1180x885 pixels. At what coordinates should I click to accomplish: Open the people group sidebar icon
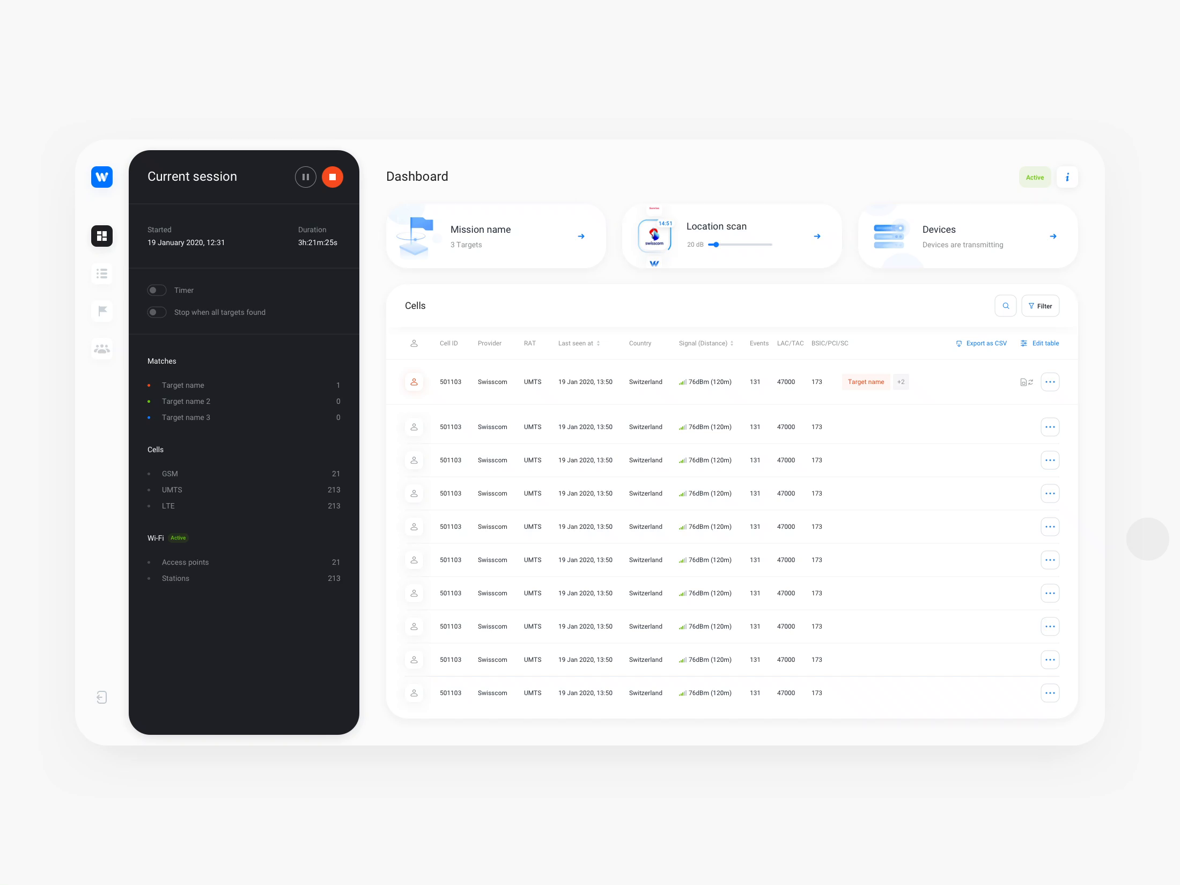[x=102, y=349]
